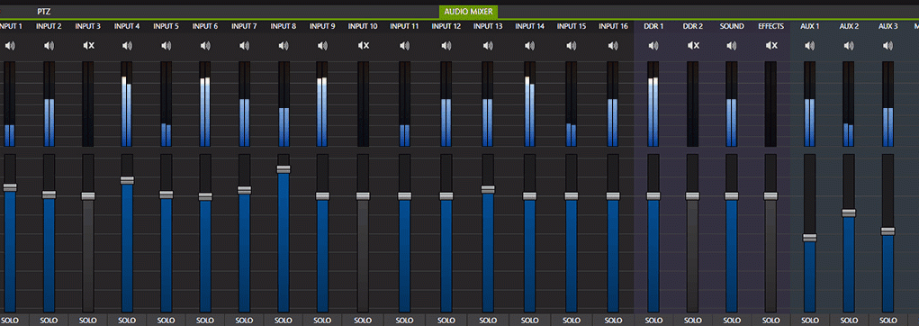This screenshot has width=919, height=326.
Task: Select the AUX 3 channel label
Action: [887, 26]
